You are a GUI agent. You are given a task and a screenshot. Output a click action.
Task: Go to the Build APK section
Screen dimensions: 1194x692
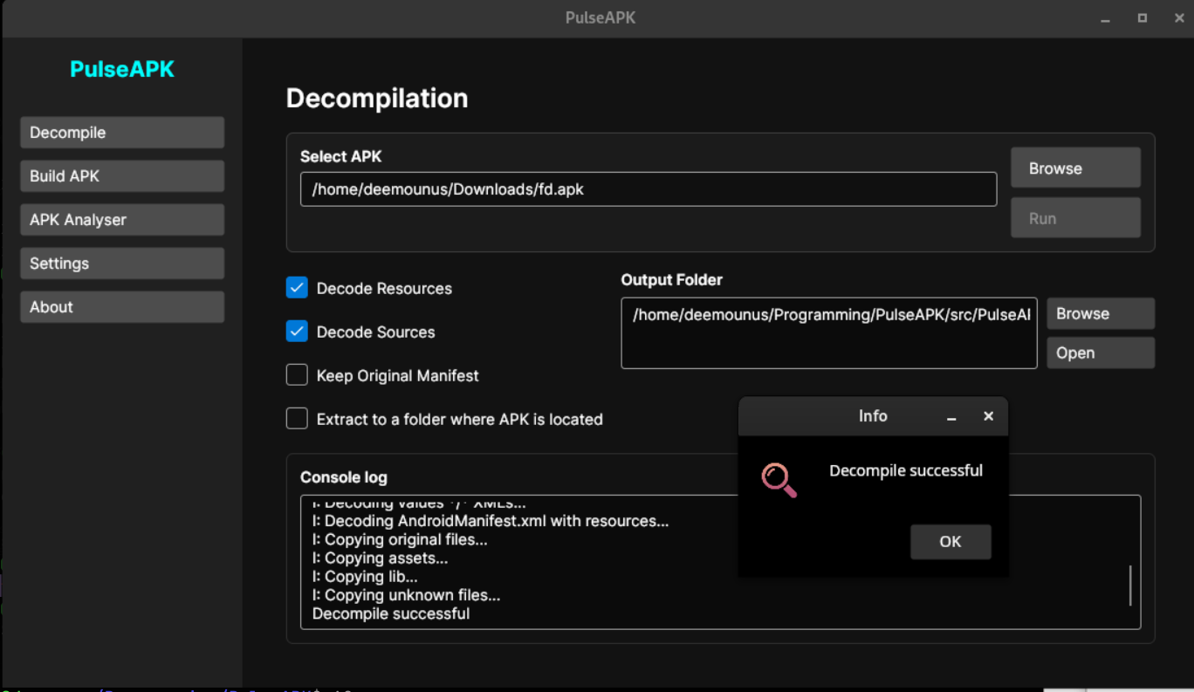[122, 176]
